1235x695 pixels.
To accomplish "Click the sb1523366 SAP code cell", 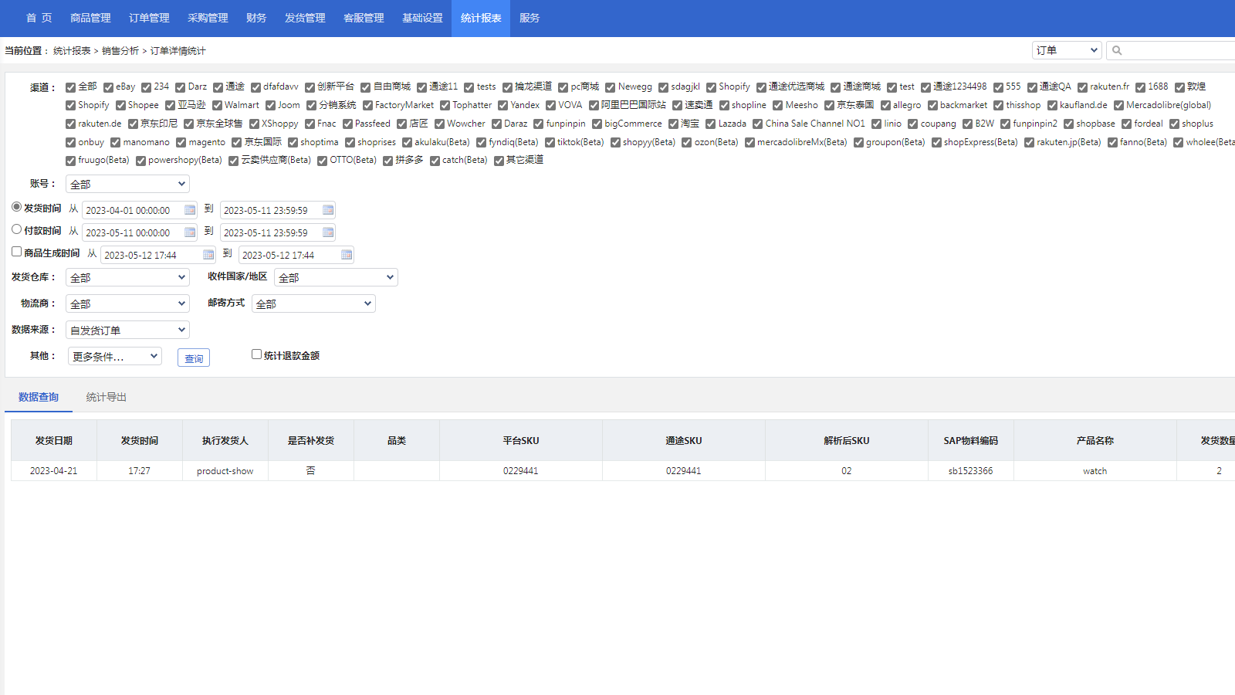I will (x=971, y=471).
